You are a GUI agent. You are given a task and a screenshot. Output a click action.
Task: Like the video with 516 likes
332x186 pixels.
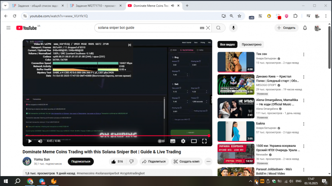click(117, 161)
